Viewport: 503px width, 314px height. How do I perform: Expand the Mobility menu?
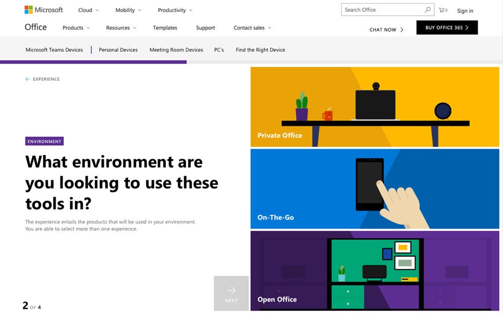(128, 10)
